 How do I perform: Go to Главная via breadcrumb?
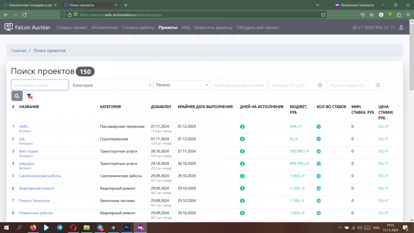click(x=18, y=50)
